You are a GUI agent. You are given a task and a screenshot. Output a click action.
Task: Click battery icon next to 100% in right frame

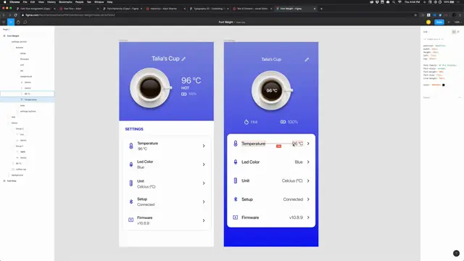(283, 122)
